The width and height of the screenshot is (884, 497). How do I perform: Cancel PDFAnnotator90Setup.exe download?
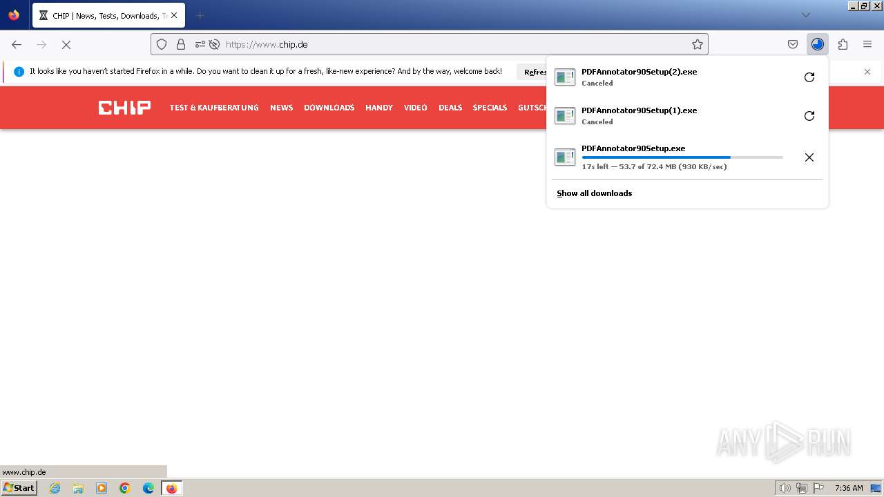coord(809,157)
